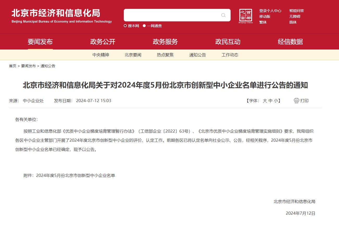Set font size to 大
The width and height of the screenshot is (339, 234).
coord(265,101)
